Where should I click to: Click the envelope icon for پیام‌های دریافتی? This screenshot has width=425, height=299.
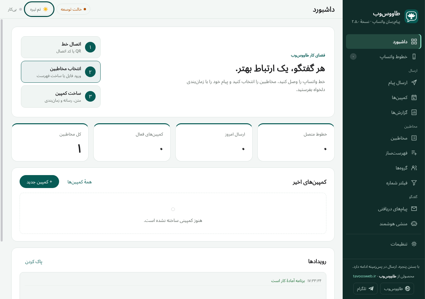coord(414,209)
